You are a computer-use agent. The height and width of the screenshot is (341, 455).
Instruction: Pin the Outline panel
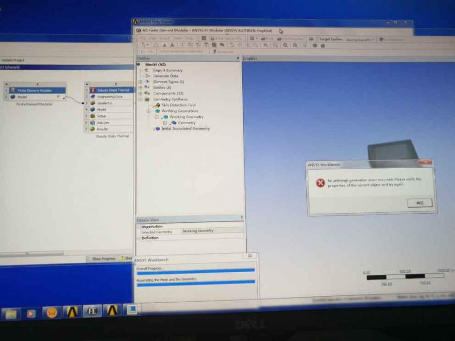pyautogui.click(x=238, y=58)
